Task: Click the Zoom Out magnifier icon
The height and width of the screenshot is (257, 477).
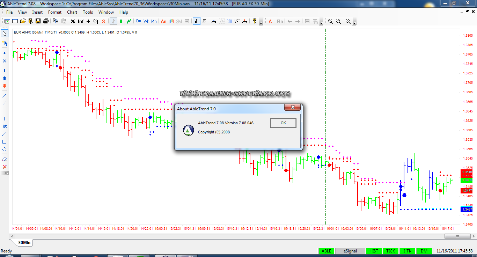Action: click(x=338, y=21)
